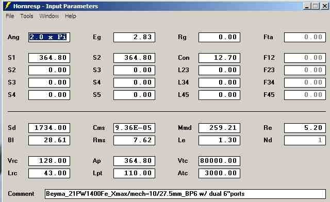Open the File menu
330x202 pixels.
click(10, 16)
